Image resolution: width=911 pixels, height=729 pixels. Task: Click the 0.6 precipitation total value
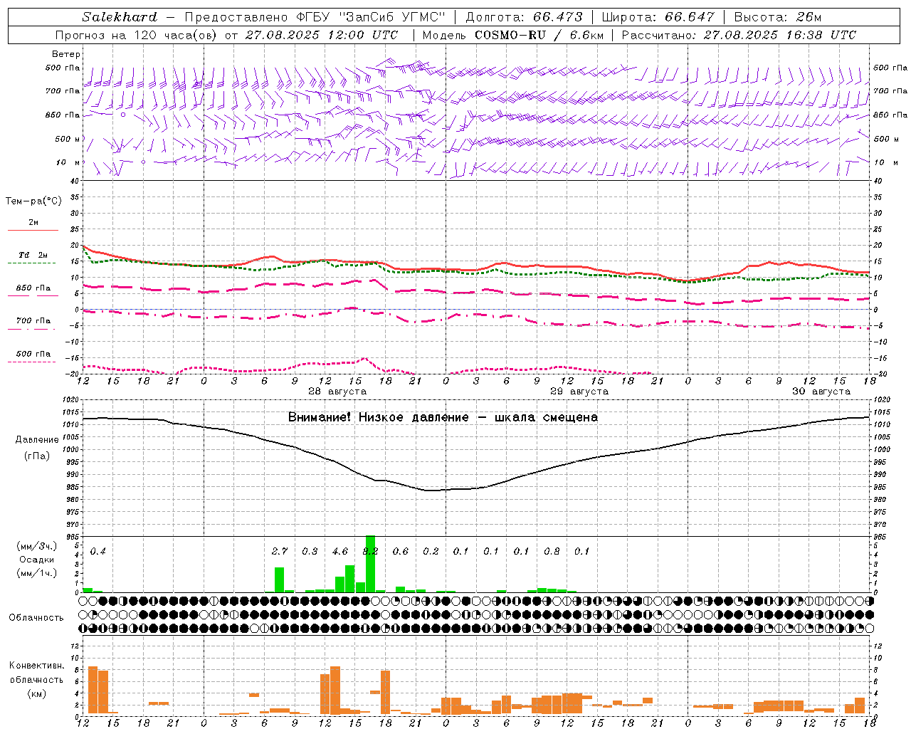(x=401, y=551)
